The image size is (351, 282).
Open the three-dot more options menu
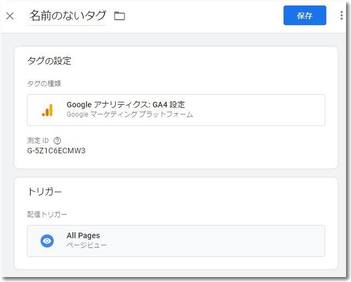coord(341,15)
